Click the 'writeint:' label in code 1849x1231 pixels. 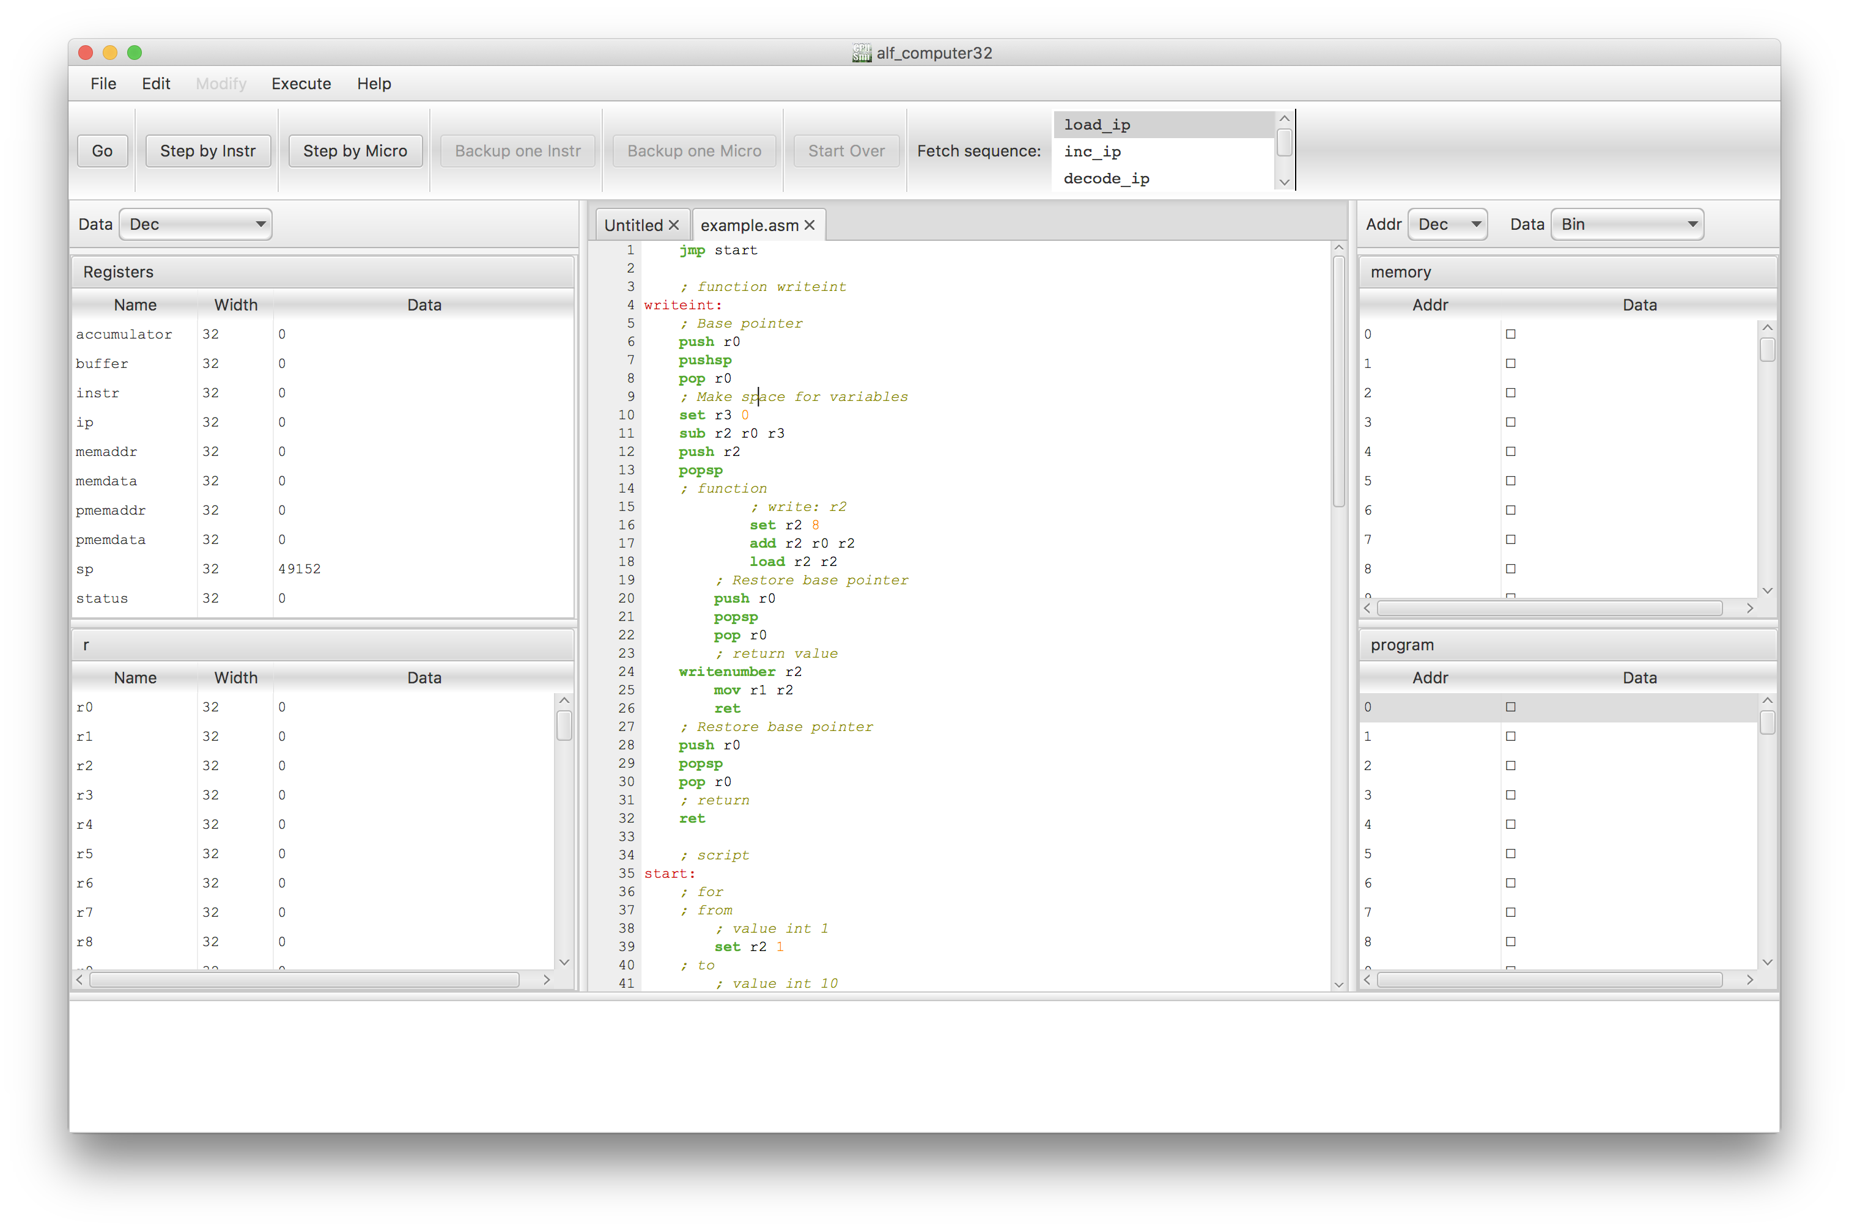coord(682,306)
